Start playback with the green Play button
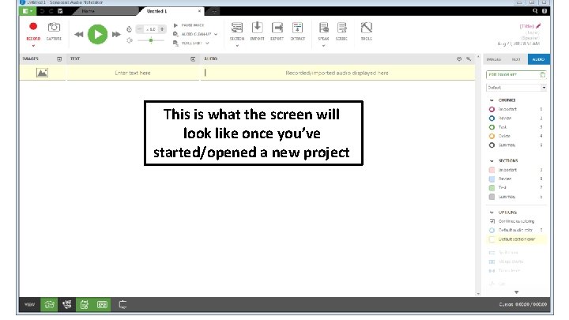 point(98,35)
